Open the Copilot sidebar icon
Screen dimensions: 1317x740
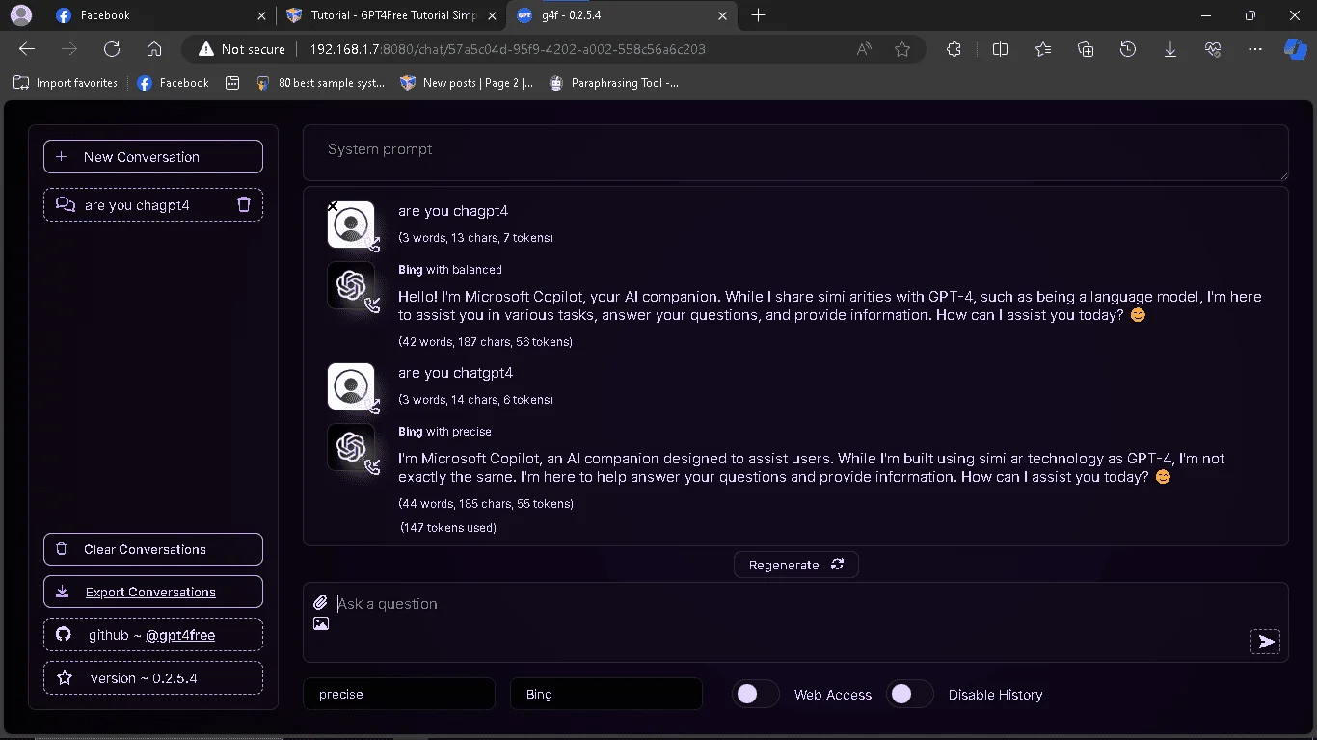coord(1295,49)
